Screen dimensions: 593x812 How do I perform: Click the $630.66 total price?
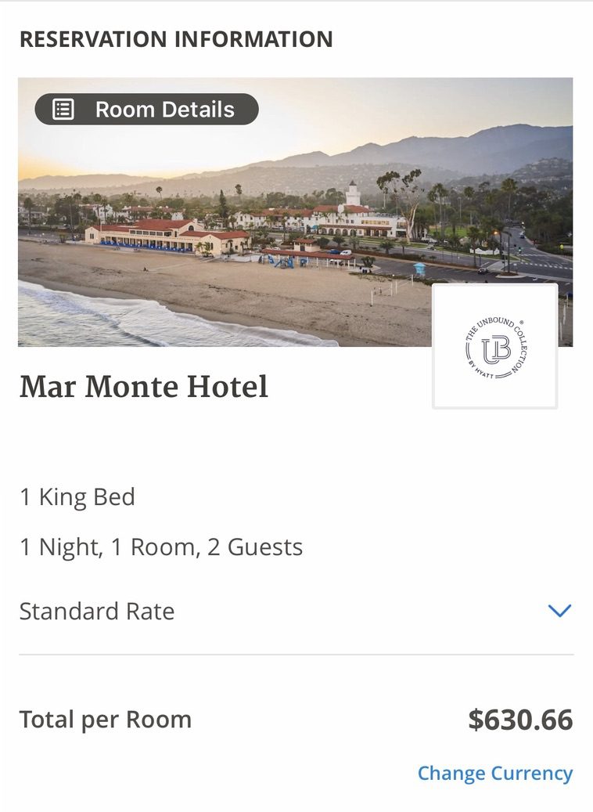(520, 720)
